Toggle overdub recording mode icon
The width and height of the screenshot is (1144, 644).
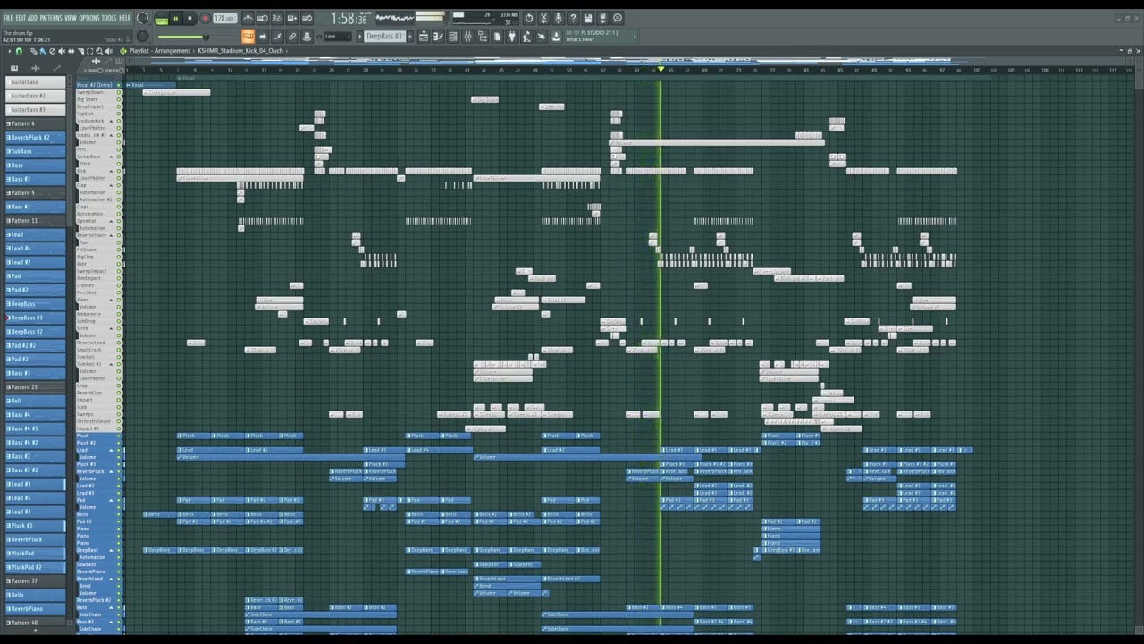click(292, 18)
